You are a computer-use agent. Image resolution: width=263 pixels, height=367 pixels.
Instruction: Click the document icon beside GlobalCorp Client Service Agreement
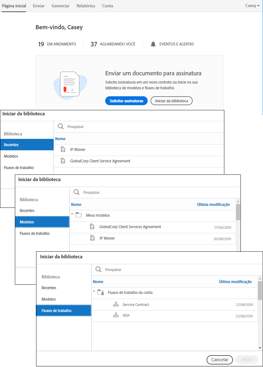[63, 161]
